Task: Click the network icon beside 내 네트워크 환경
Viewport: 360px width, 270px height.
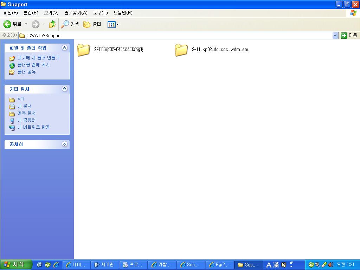Action: 12,128
